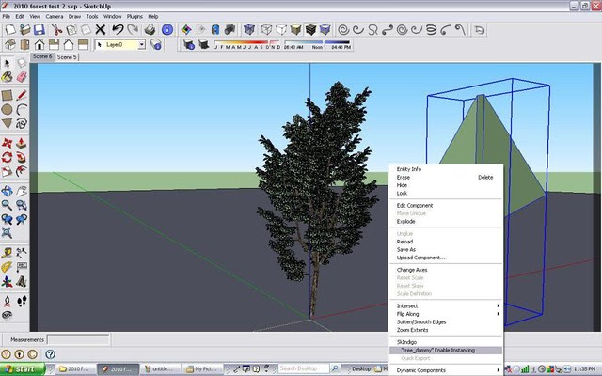This screenshot has height=376, width=602.
Task: Switch to the Scene 6 tab
Action: [x=42, y=56]
